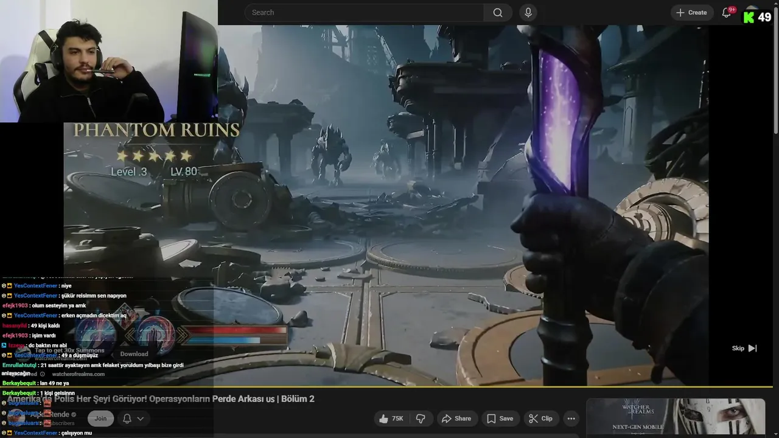This screenshot has height=438, width=779.
Task: Click chat message 'işim vardı'
Action: click(x=43, y=335)
